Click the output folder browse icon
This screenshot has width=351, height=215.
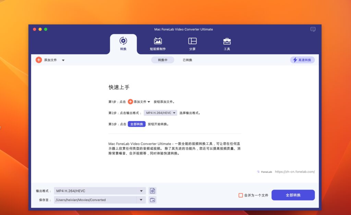pyautogui.click(x=152, y=200)
